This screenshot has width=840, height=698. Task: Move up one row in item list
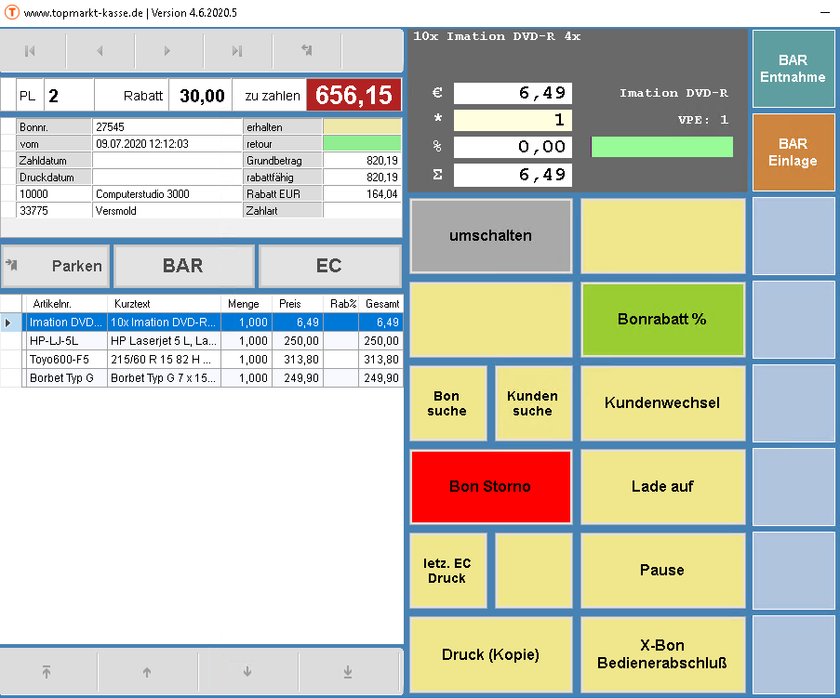pos(146,672)
